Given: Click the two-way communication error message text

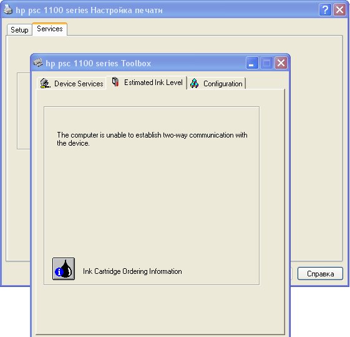Looking at the screenshot, I should (152, 139).
